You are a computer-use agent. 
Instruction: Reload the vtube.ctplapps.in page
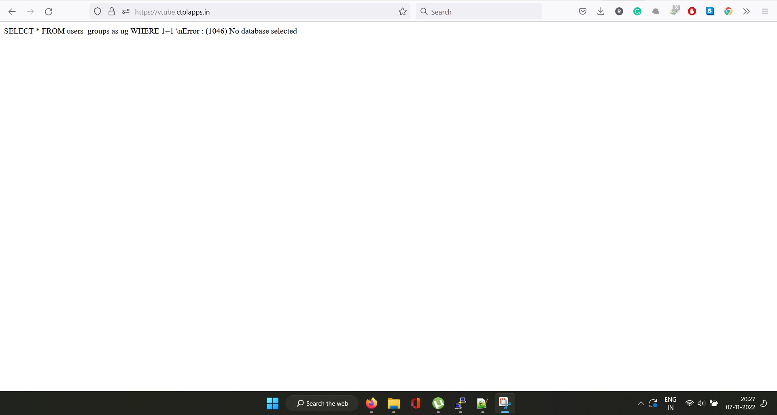49,11
